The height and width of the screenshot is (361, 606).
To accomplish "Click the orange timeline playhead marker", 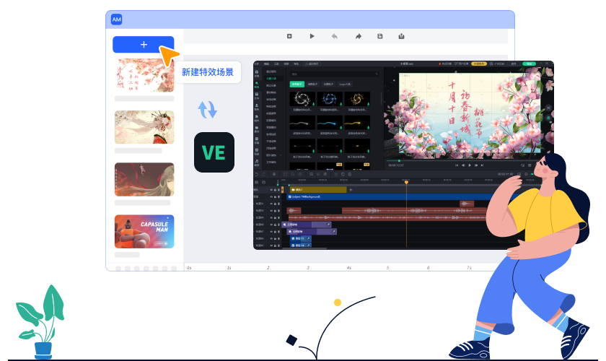I will click(406, 181).
